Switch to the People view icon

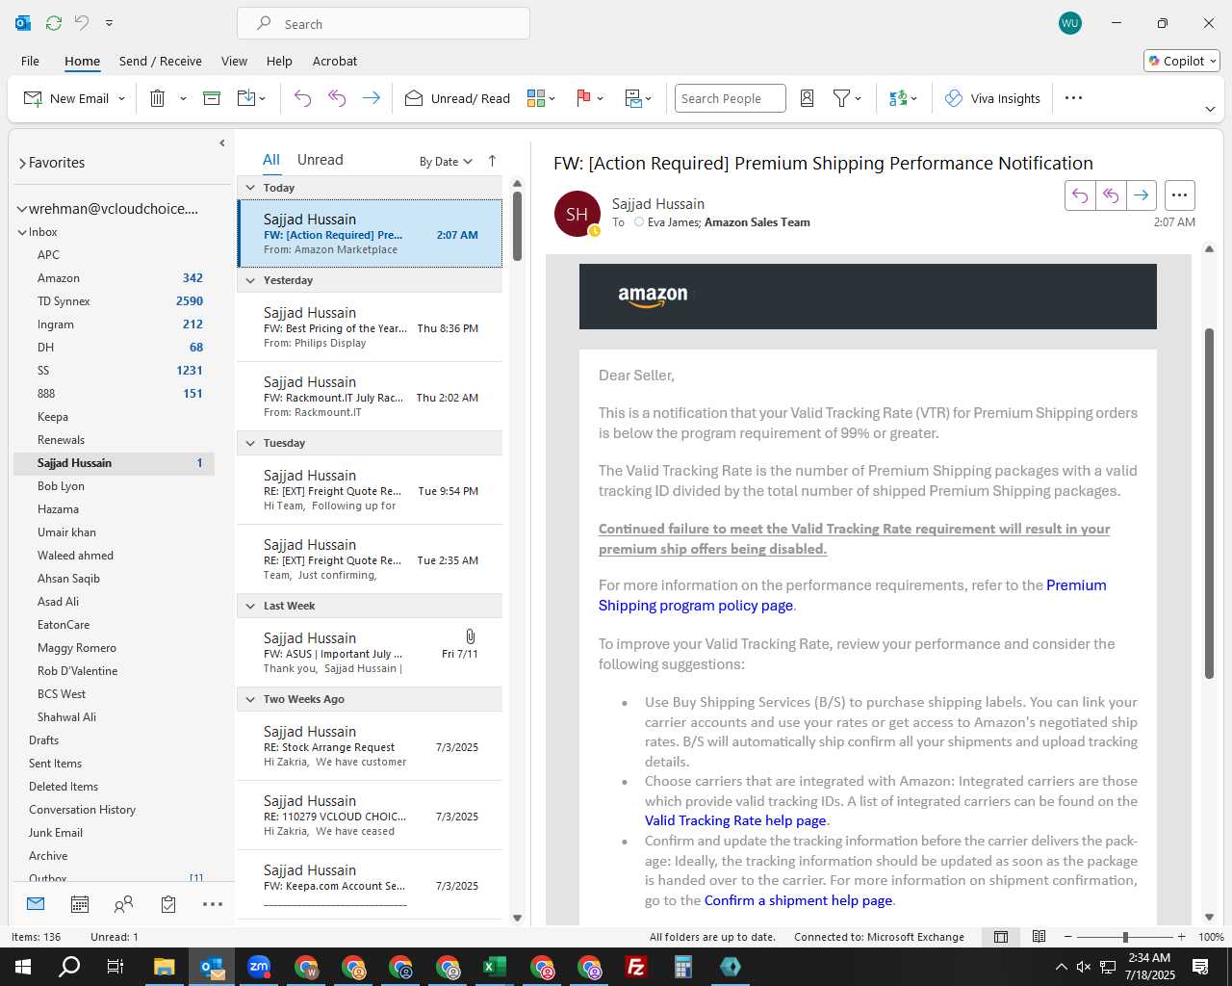pos(124,904)
